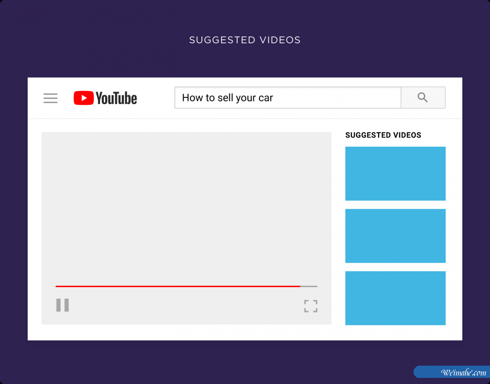Enter fullscreen using the fullscreen icon

tap(310, 306)
